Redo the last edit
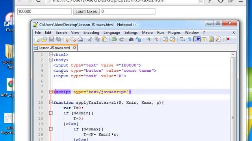The image size is (252, 141). pos(122,39)
